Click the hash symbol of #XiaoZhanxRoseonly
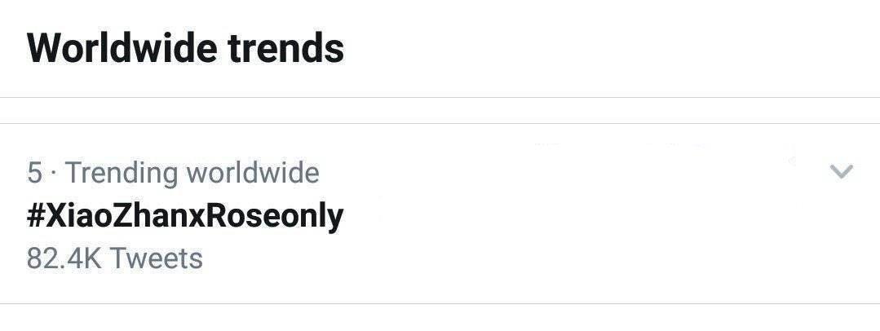880x331 pixels. click(36, 216)
